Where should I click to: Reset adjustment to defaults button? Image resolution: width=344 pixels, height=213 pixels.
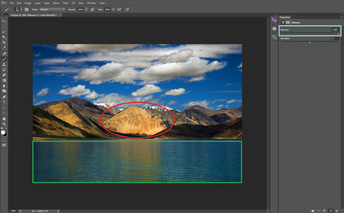point(324,210)
